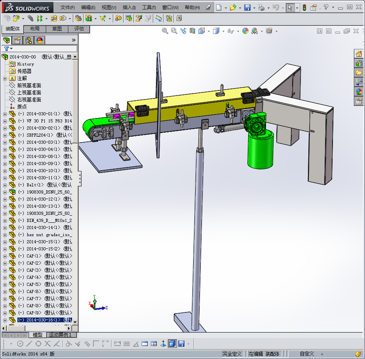365x359 pixels.
Task: Click the Print icon
Action: (261, 8)
